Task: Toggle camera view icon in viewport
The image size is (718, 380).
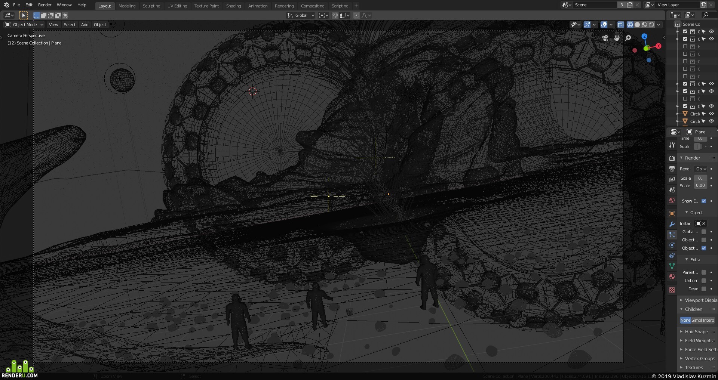Action: [x=605, y=38]
